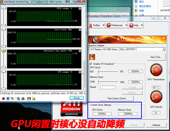Click the Setup button
Screen dimensions: 170x131
point(77,98)
